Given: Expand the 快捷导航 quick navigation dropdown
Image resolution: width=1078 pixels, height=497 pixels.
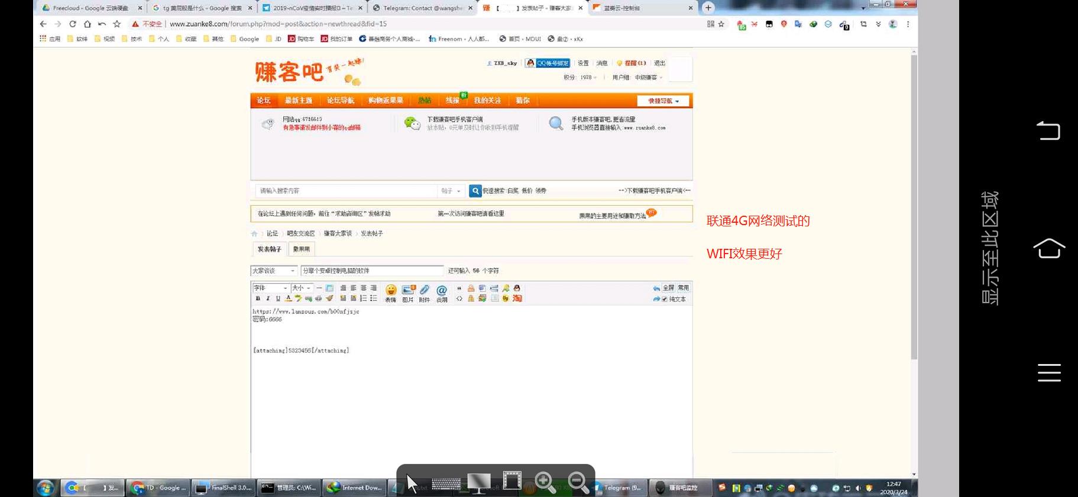Looking at the screenshot, I should click(663, 100).
